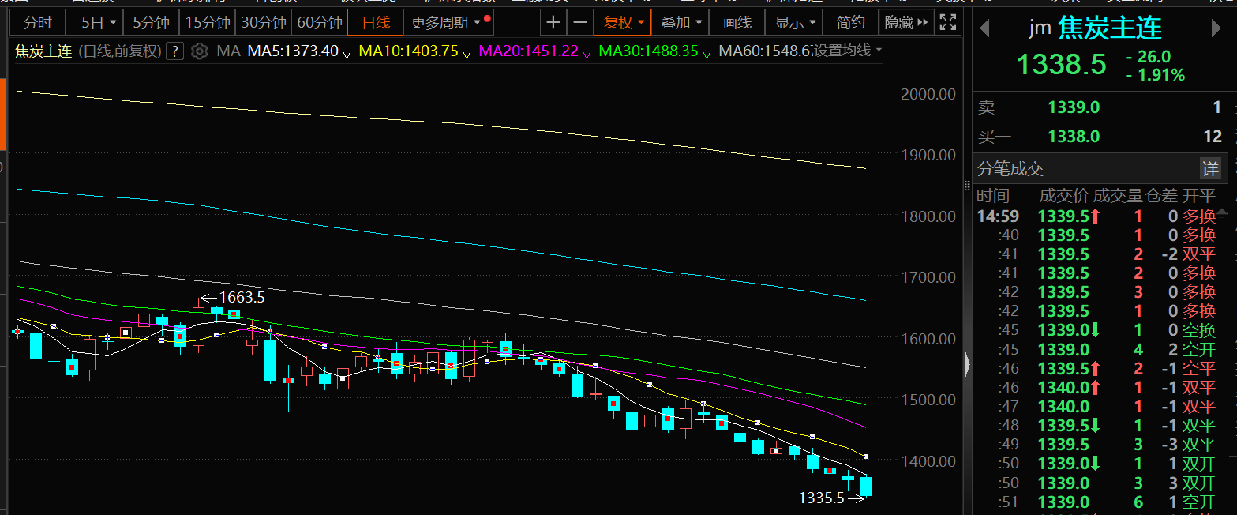
Task: Click the 1663.5 high price marker
Action: point(240,298)
